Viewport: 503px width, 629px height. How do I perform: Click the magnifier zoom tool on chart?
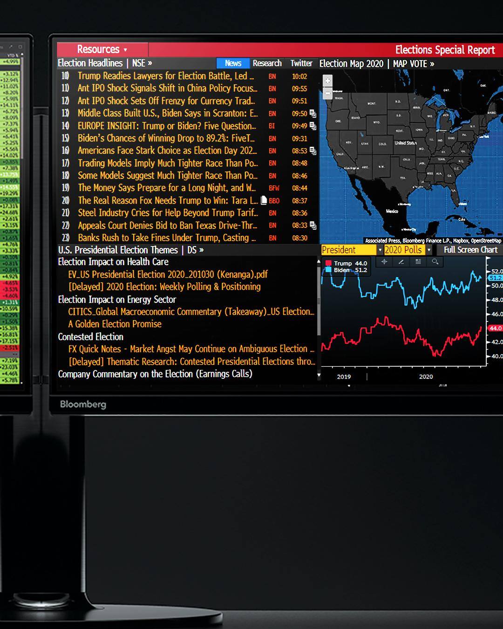435,262
